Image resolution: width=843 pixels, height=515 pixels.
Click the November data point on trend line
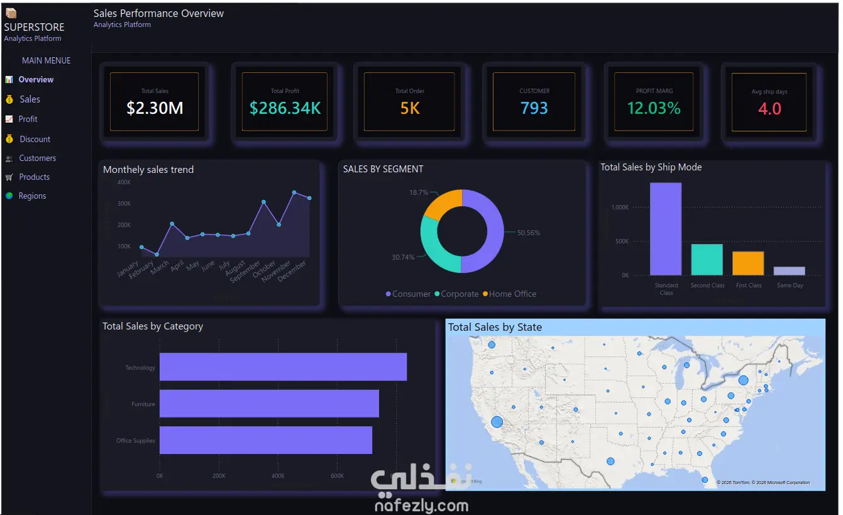point(294,192)
